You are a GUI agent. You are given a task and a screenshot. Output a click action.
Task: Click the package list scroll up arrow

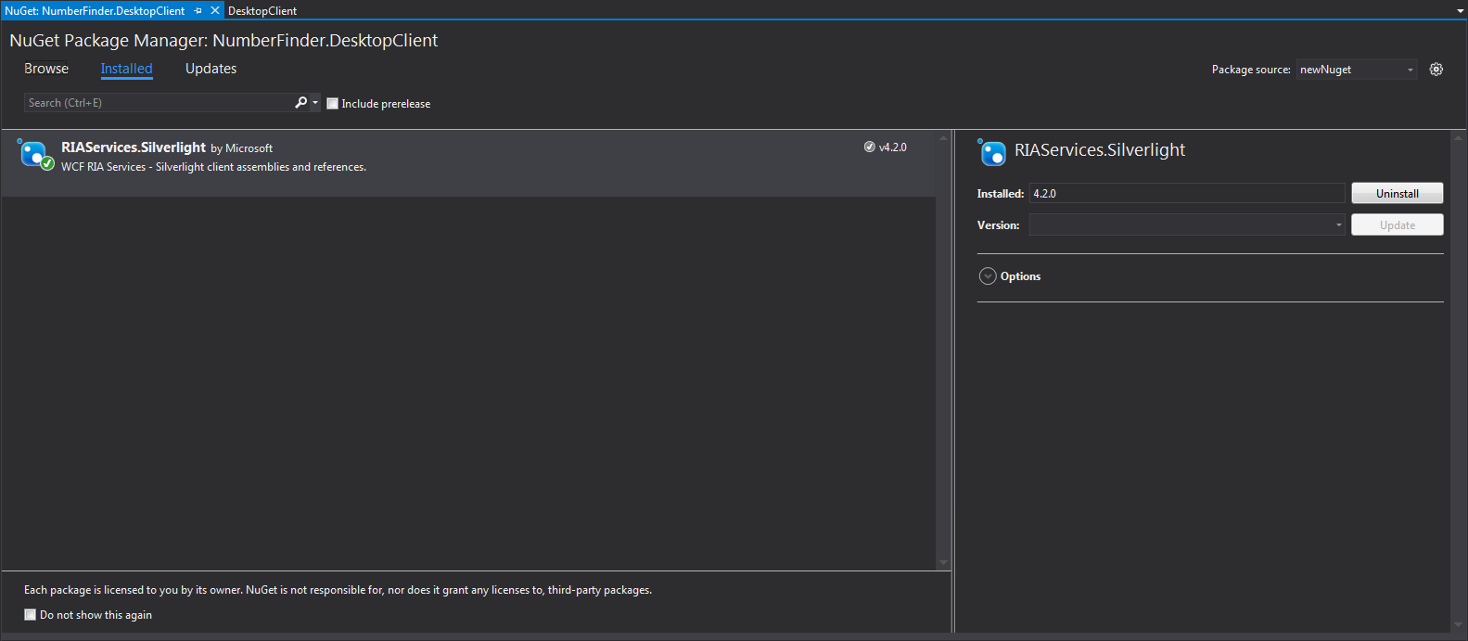[x=943, y=138]
